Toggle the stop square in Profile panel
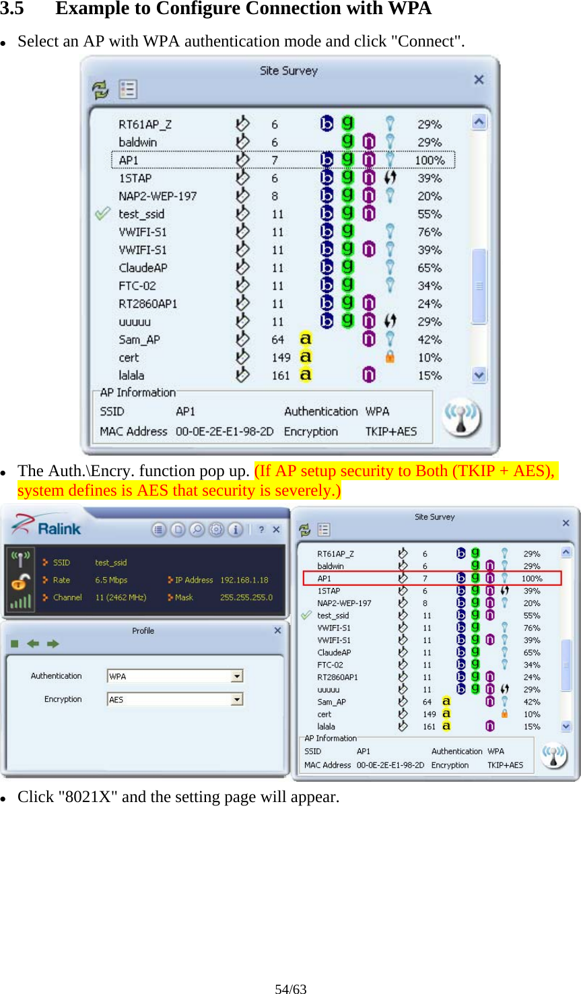581x994 pixels. click(x=13, y=642)
